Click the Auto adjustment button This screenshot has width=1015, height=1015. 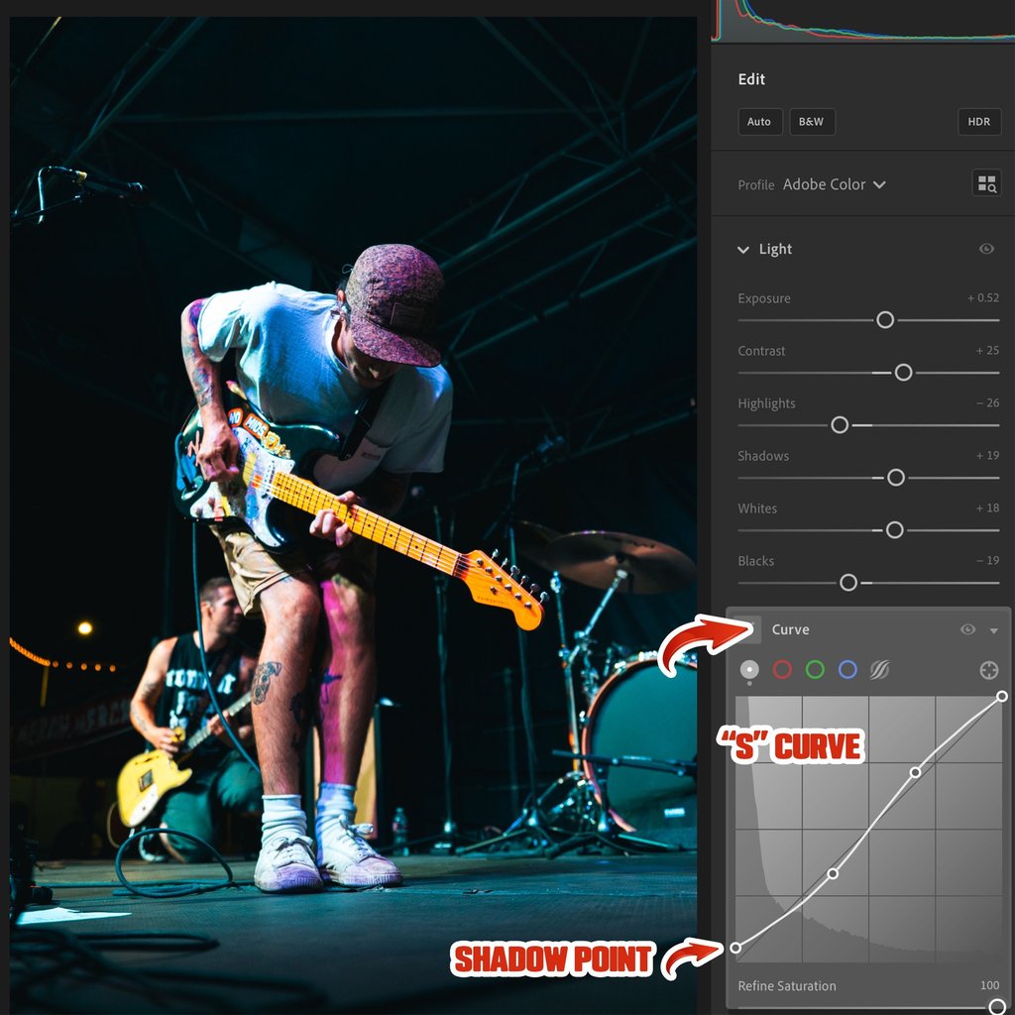pyautogui.click(x=759, y=121)
